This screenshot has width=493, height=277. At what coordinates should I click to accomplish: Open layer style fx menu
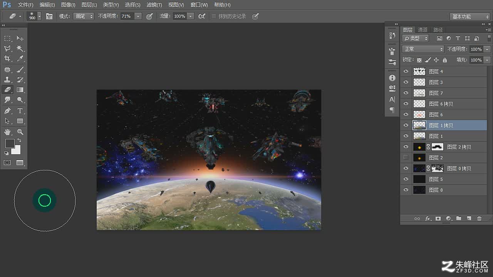coord(428,219)
